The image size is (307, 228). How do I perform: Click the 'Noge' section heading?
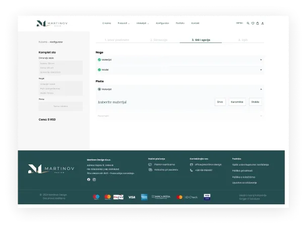tap(99, 52)
